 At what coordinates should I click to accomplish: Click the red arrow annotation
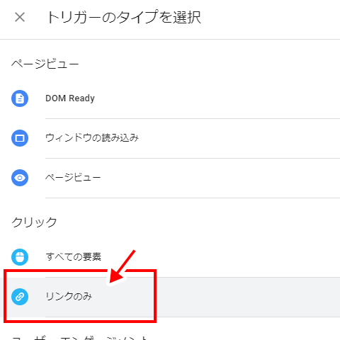122,266
